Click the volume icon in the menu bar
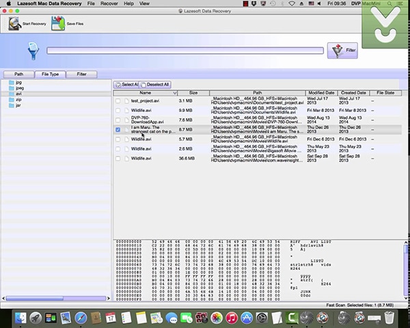Viewport: 410px width, 328px height. pyautogui.click(x=319, y=3)
